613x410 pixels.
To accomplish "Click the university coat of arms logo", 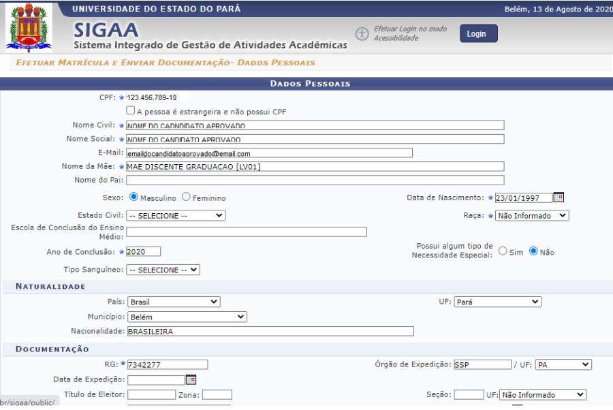I will 29,27.
